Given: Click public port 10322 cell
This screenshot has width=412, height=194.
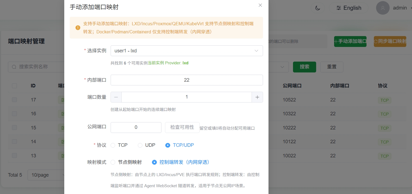Looking at the screenshot, I should point(289,114).
